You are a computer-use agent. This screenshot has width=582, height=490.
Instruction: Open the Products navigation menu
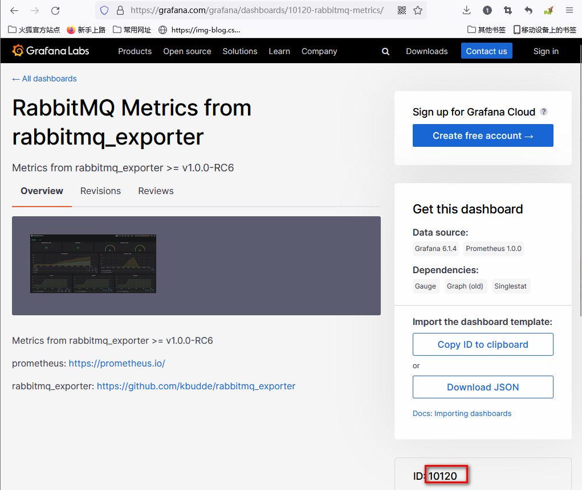pos(135,52)
